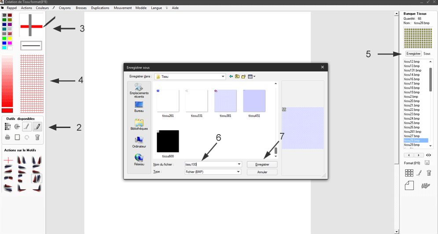438x234 pixels.
Task: Click the create new folder icon
Action: [243, 77]
